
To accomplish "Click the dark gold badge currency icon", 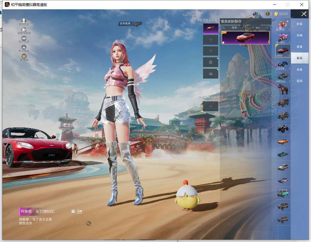I will (268, 14).
